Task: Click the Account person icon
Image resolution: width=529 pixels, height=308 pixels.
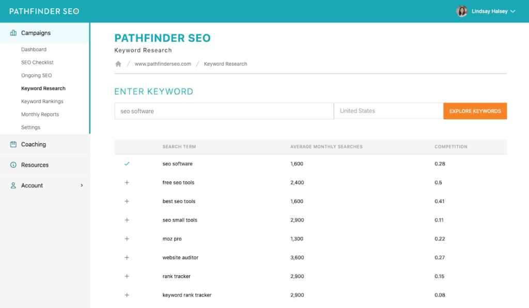Action: (12, 185)
